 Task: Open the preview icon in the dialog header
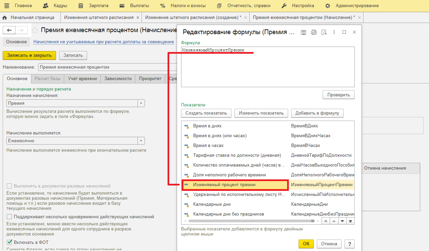(x=324, y=32)
